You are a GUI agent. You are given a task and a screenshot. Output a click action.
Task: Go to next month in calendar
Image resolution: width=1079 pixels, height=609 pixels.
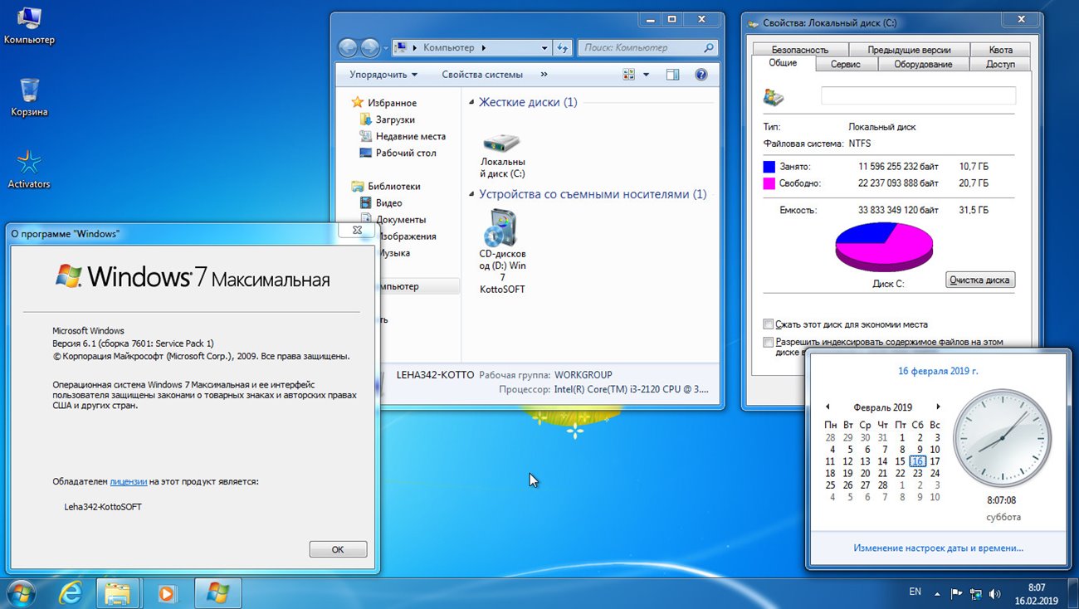tap(938, 407)
